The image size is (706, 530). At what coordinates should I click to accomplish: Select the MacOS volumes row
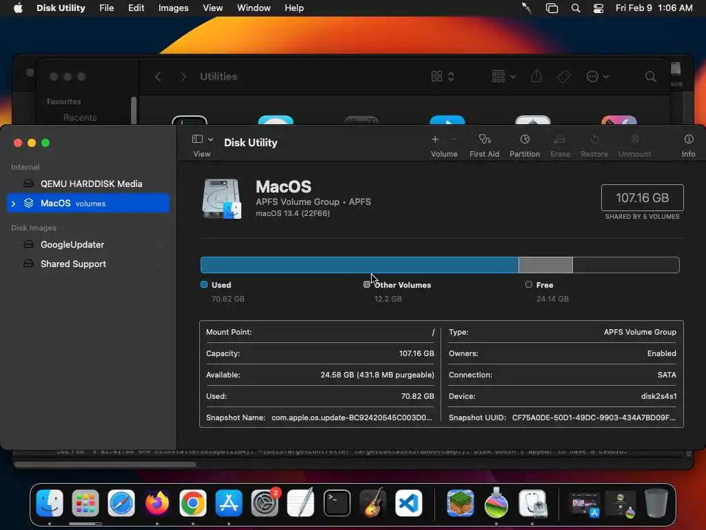[88, 204]
